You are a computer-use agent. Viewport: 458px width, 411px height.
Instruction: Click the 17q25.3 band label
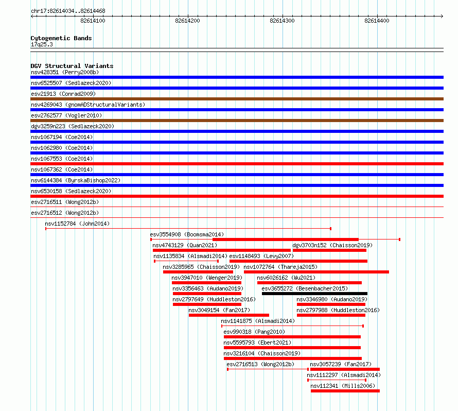(x=42, y=44)
